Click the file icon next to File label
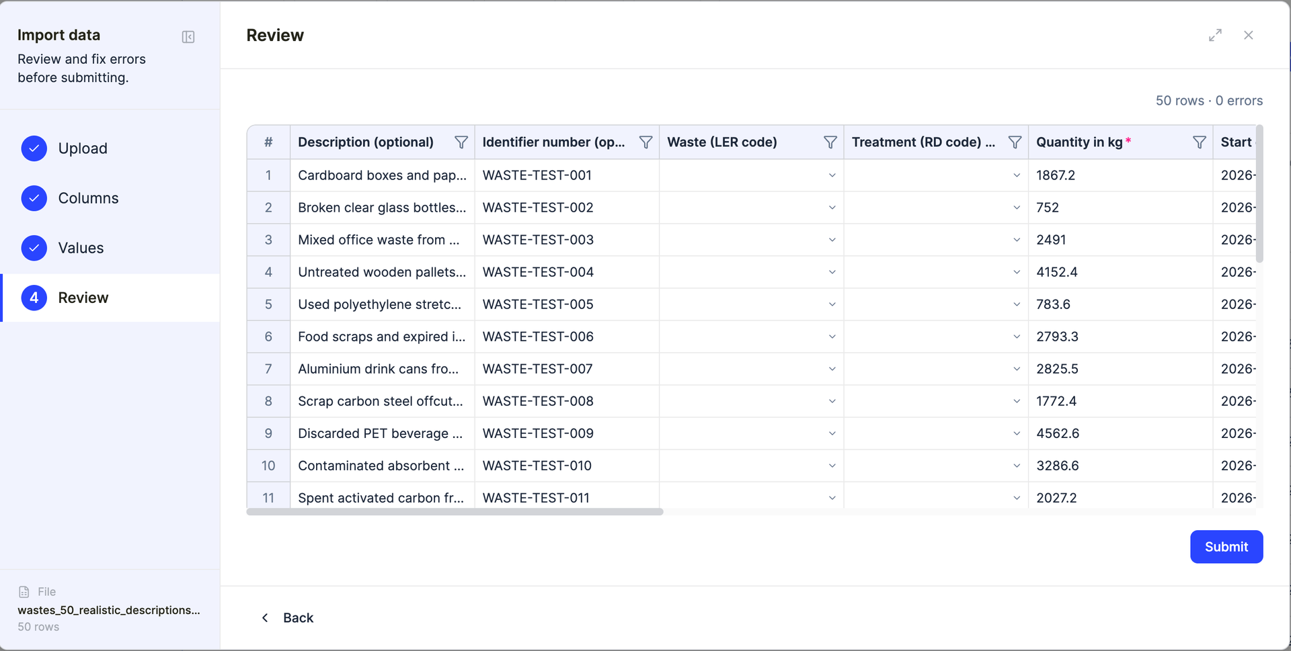The height and width of the screenshot is (651, 1291). coord(24,592)
